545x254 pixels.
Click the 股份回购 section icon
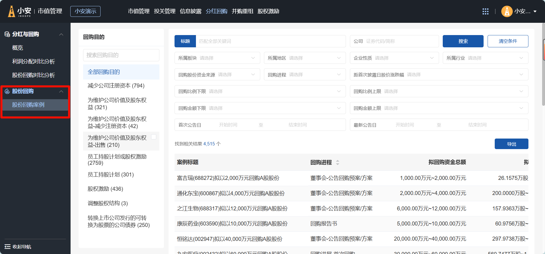click(x=7, y=91)
